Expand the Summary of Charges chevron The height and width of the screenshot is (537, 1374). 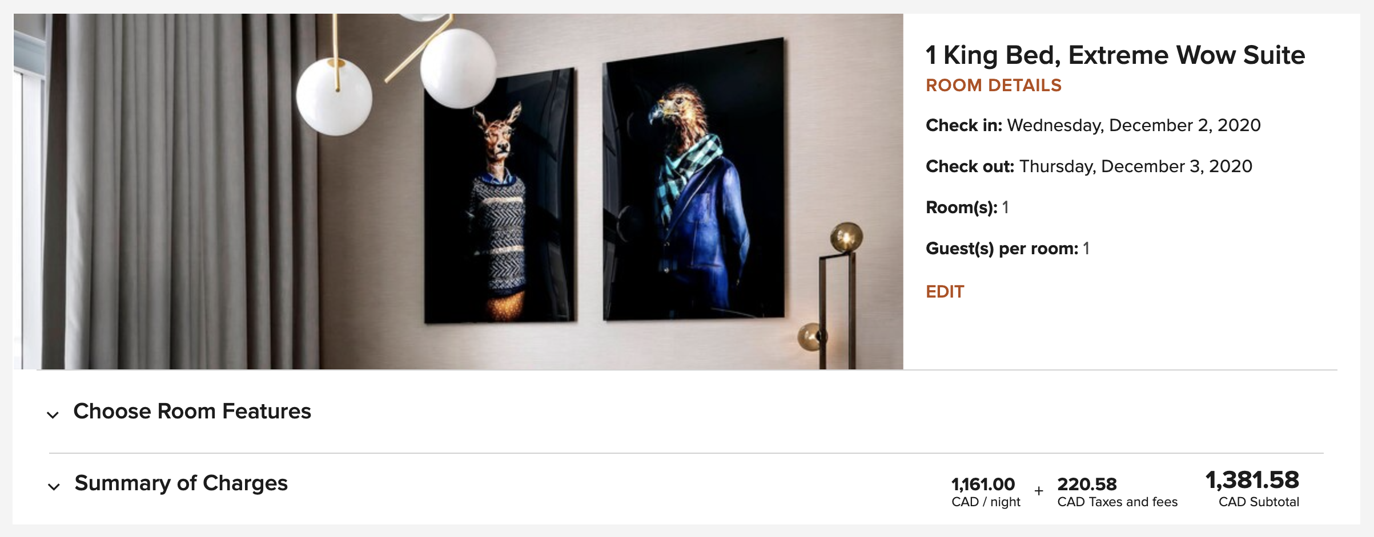click(54, 487)
